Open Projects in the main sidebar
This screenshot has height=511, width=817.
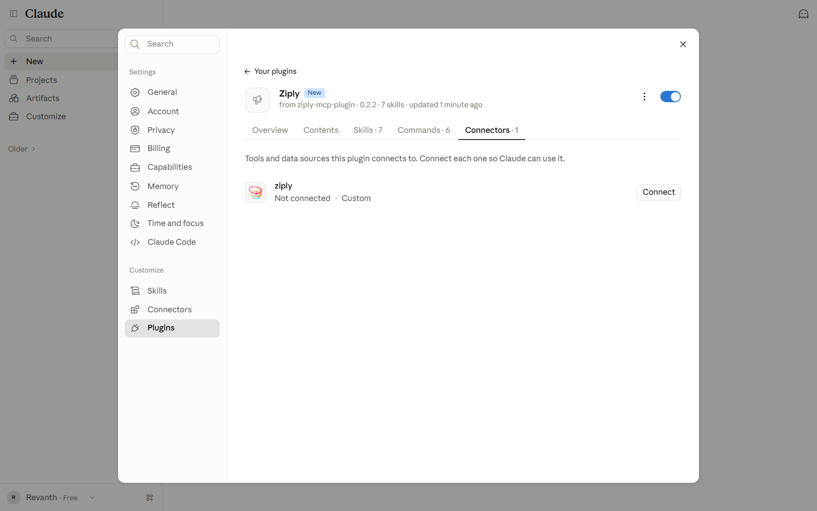coord(61,80)
